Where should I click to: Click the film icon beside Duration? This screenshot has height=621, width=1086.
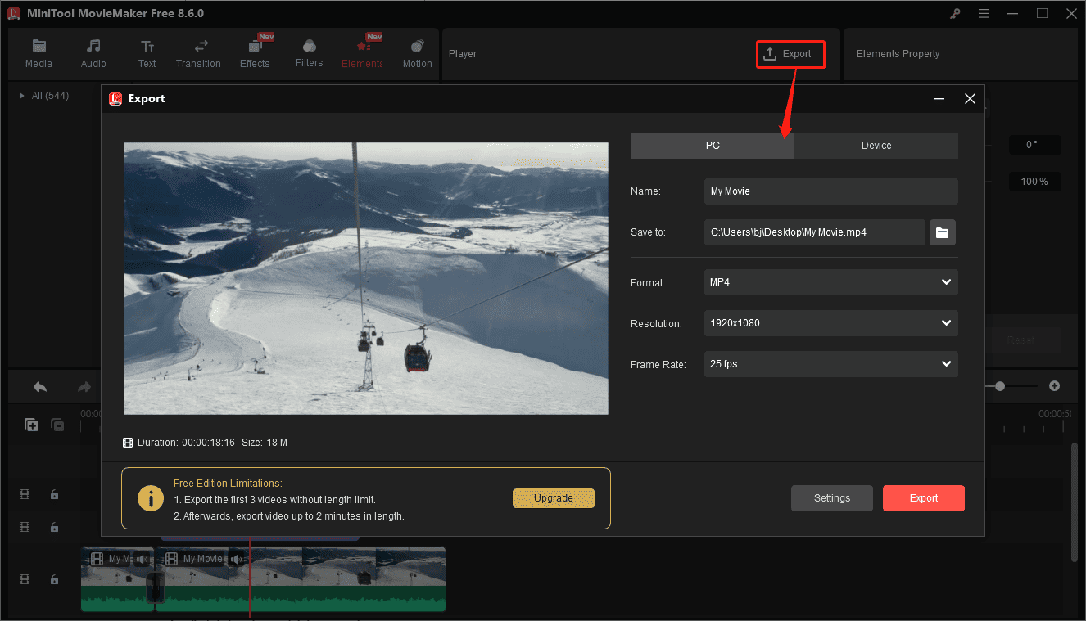(128, 443)
